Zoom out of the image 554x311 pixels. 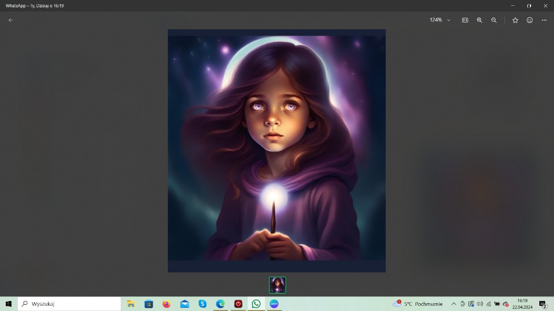pyautogui.click(x=494, y=20)
